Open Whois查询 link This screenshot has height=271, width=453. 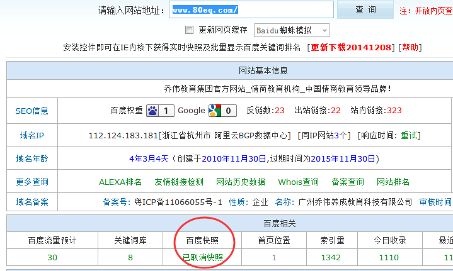298,182
